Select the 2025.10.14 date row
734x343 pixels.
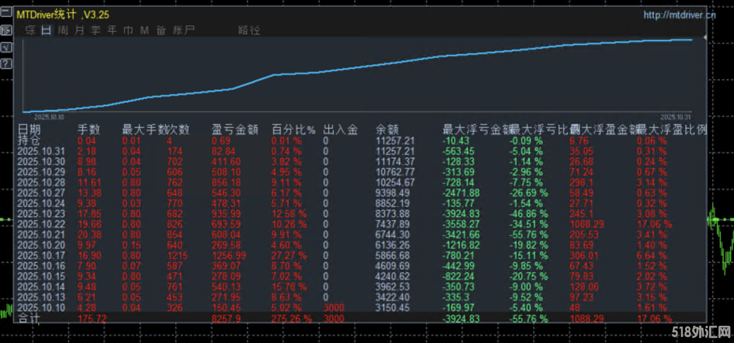click(x=41, y=287)
